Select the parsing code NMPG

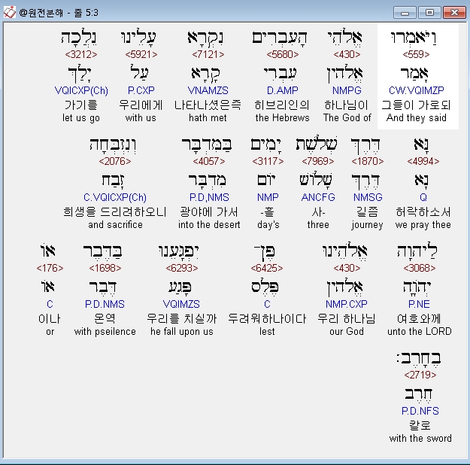click(347, 90)
